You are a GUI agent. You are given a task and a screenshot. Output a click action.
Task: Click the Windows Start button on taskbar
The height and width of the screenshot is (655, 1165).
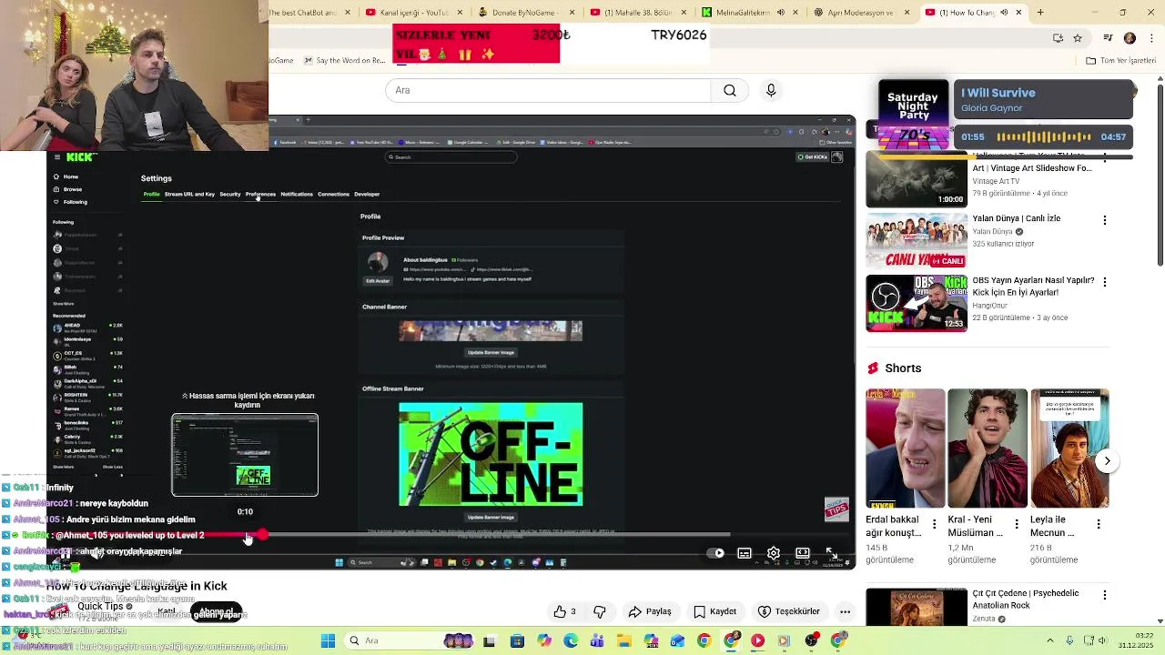[x=328, y=640]
